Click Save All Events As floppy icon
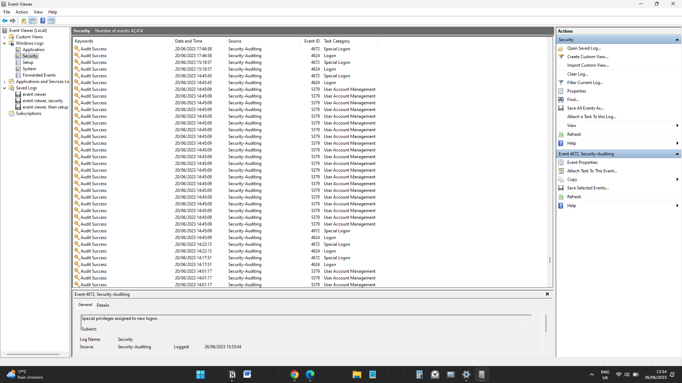 point(561,108)
